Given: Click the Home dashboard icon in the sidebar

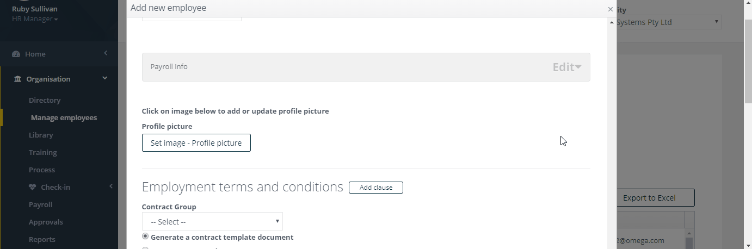Looking at the screenshot, I should (x=16, y=54).
